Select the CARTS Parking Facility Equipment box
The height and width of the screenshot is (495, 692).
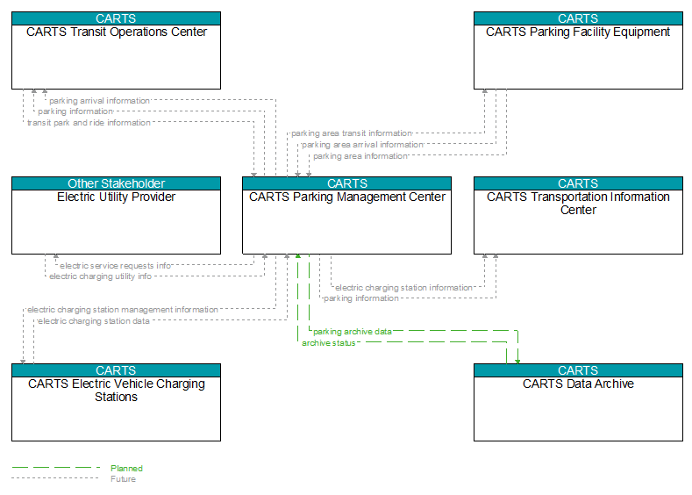click(x=578, y=50)
